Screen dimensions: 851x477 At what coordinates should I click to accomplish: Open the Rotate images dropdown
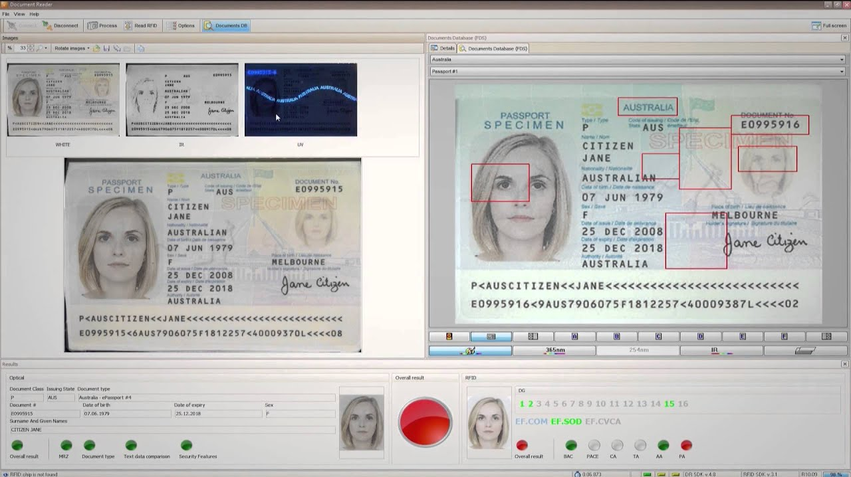pos(71,48)
